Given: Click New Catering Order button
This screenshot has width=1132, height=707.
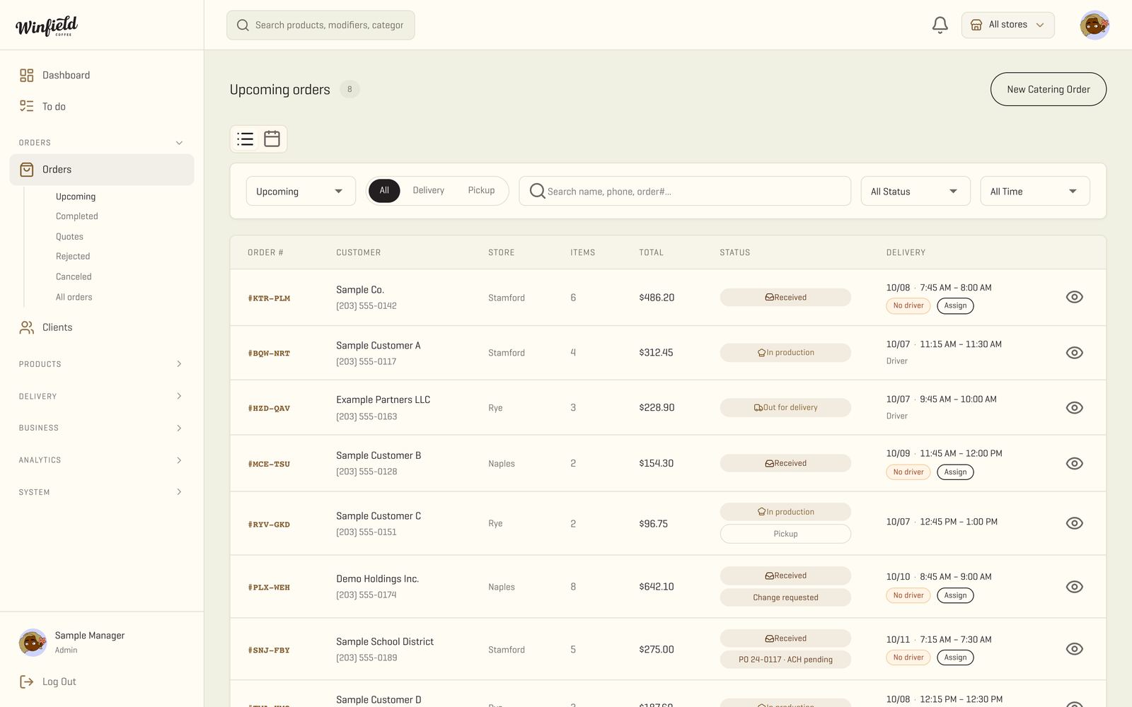Looking at the screenshot, I should [x=1048, y=89].
